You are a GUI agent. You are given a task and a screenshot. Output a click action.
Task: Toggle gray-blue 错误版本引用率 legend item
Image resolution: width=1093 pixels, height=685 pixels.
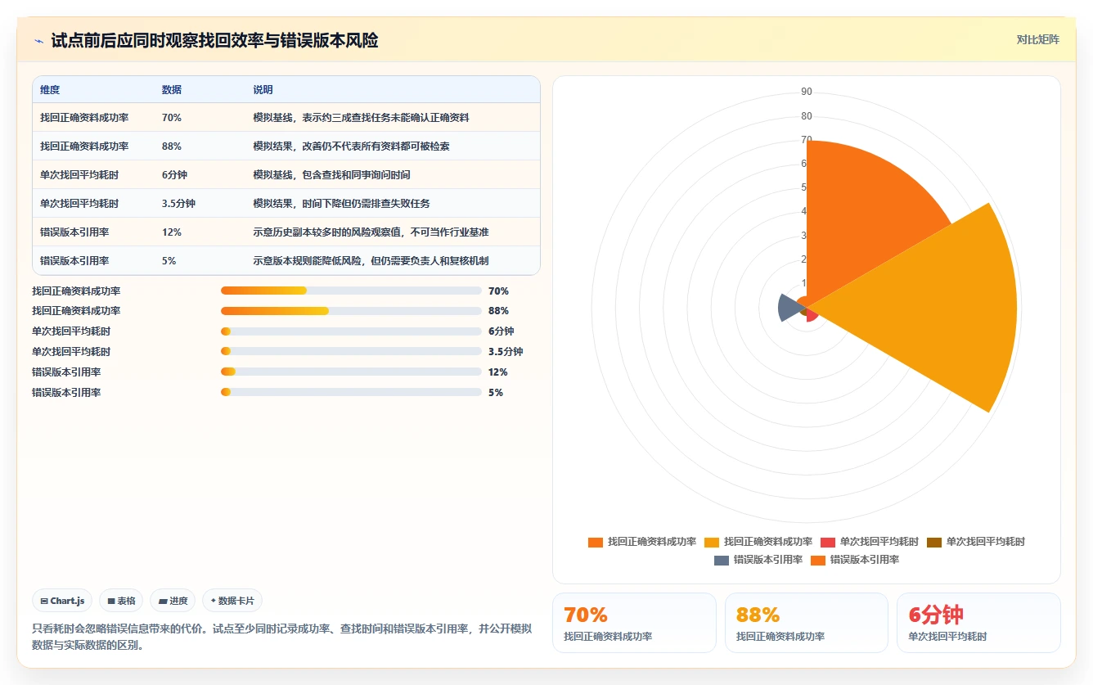(x=758, y=560)
